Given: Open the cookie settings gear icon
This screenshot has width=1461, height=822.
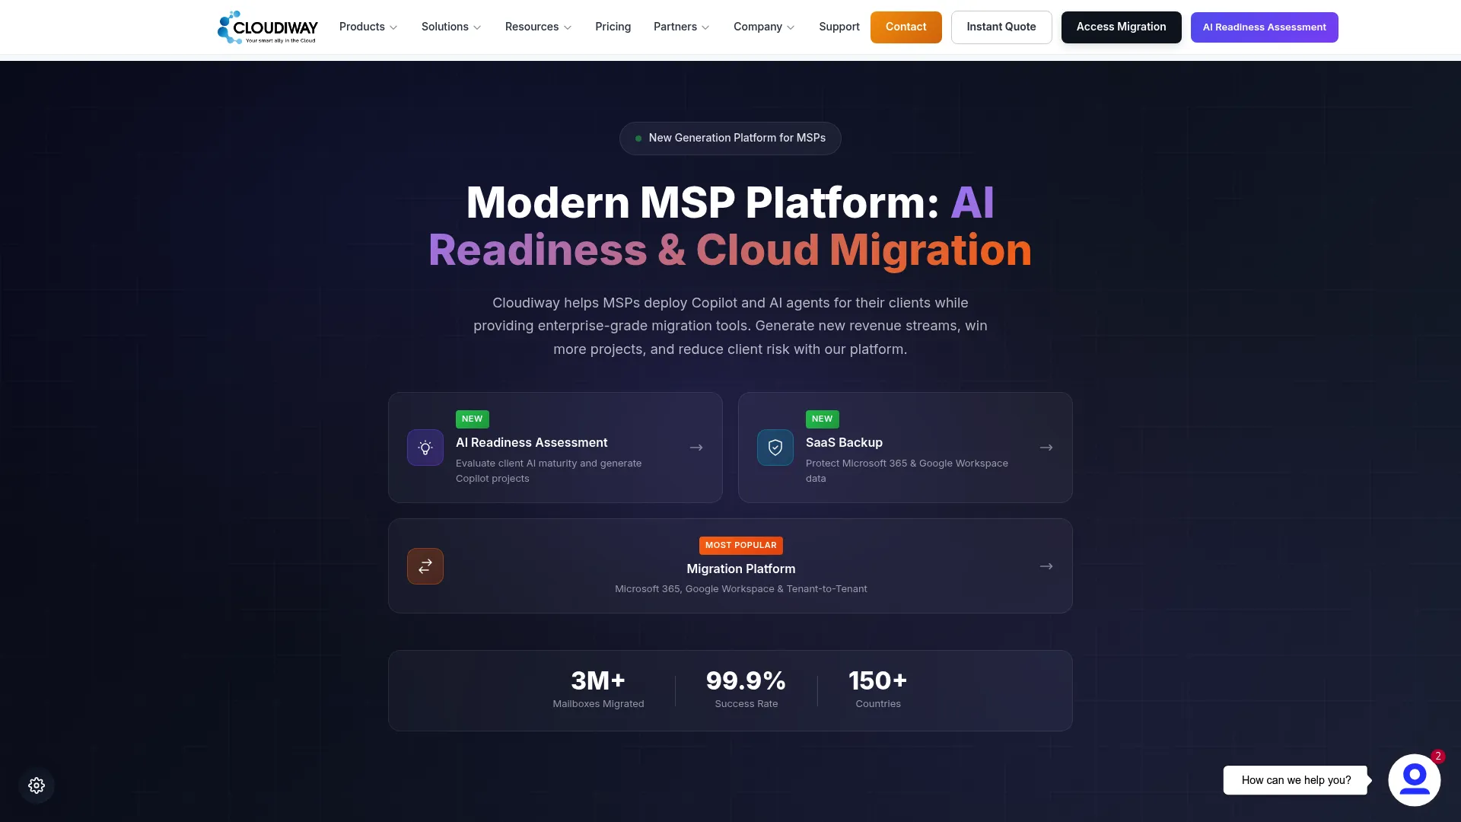Looking at the screenshot, I should [x=37, y=785].
